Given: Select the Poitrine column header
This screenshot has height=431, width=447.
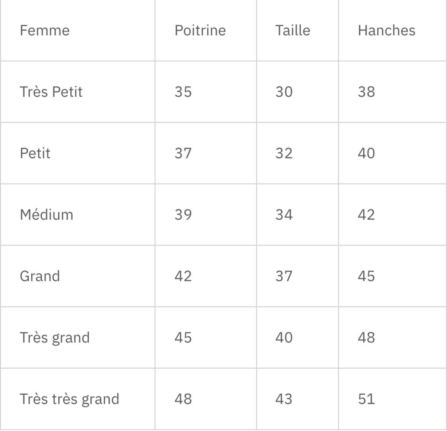Looking at the screenshot, I should point(200,31).
